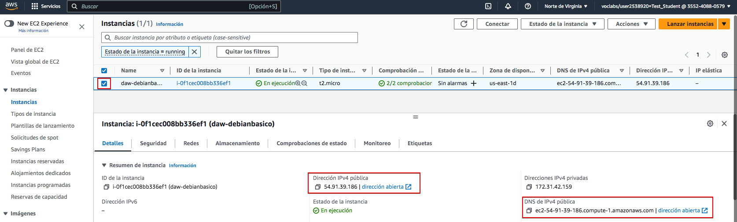This screenshot has height=222, width=737.
Task: Open external link icon beside public IP
Action: point(409,187)
